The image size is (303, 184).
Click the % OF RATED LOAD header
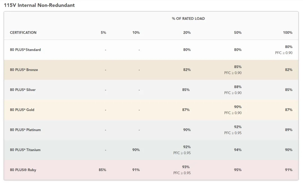pos(188,19)
